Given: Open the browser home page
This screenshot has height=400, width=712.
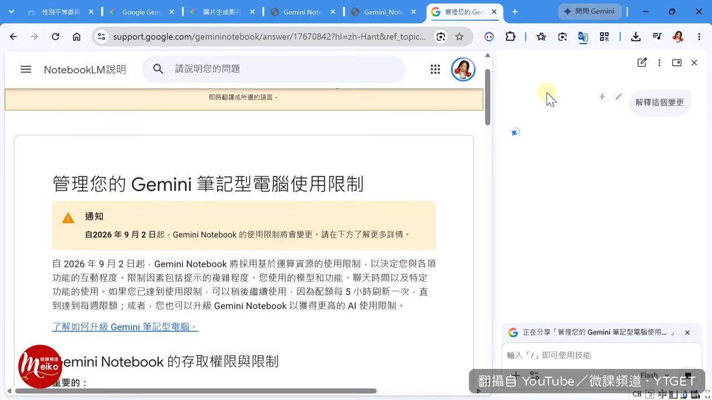Looking at the screenshot, I should tap(77, 37).
